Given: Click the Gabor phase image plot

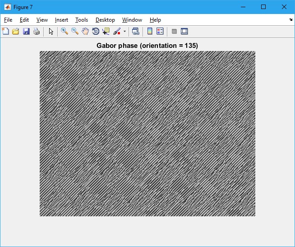Looking at the screenshot, I should click(147, 134).
